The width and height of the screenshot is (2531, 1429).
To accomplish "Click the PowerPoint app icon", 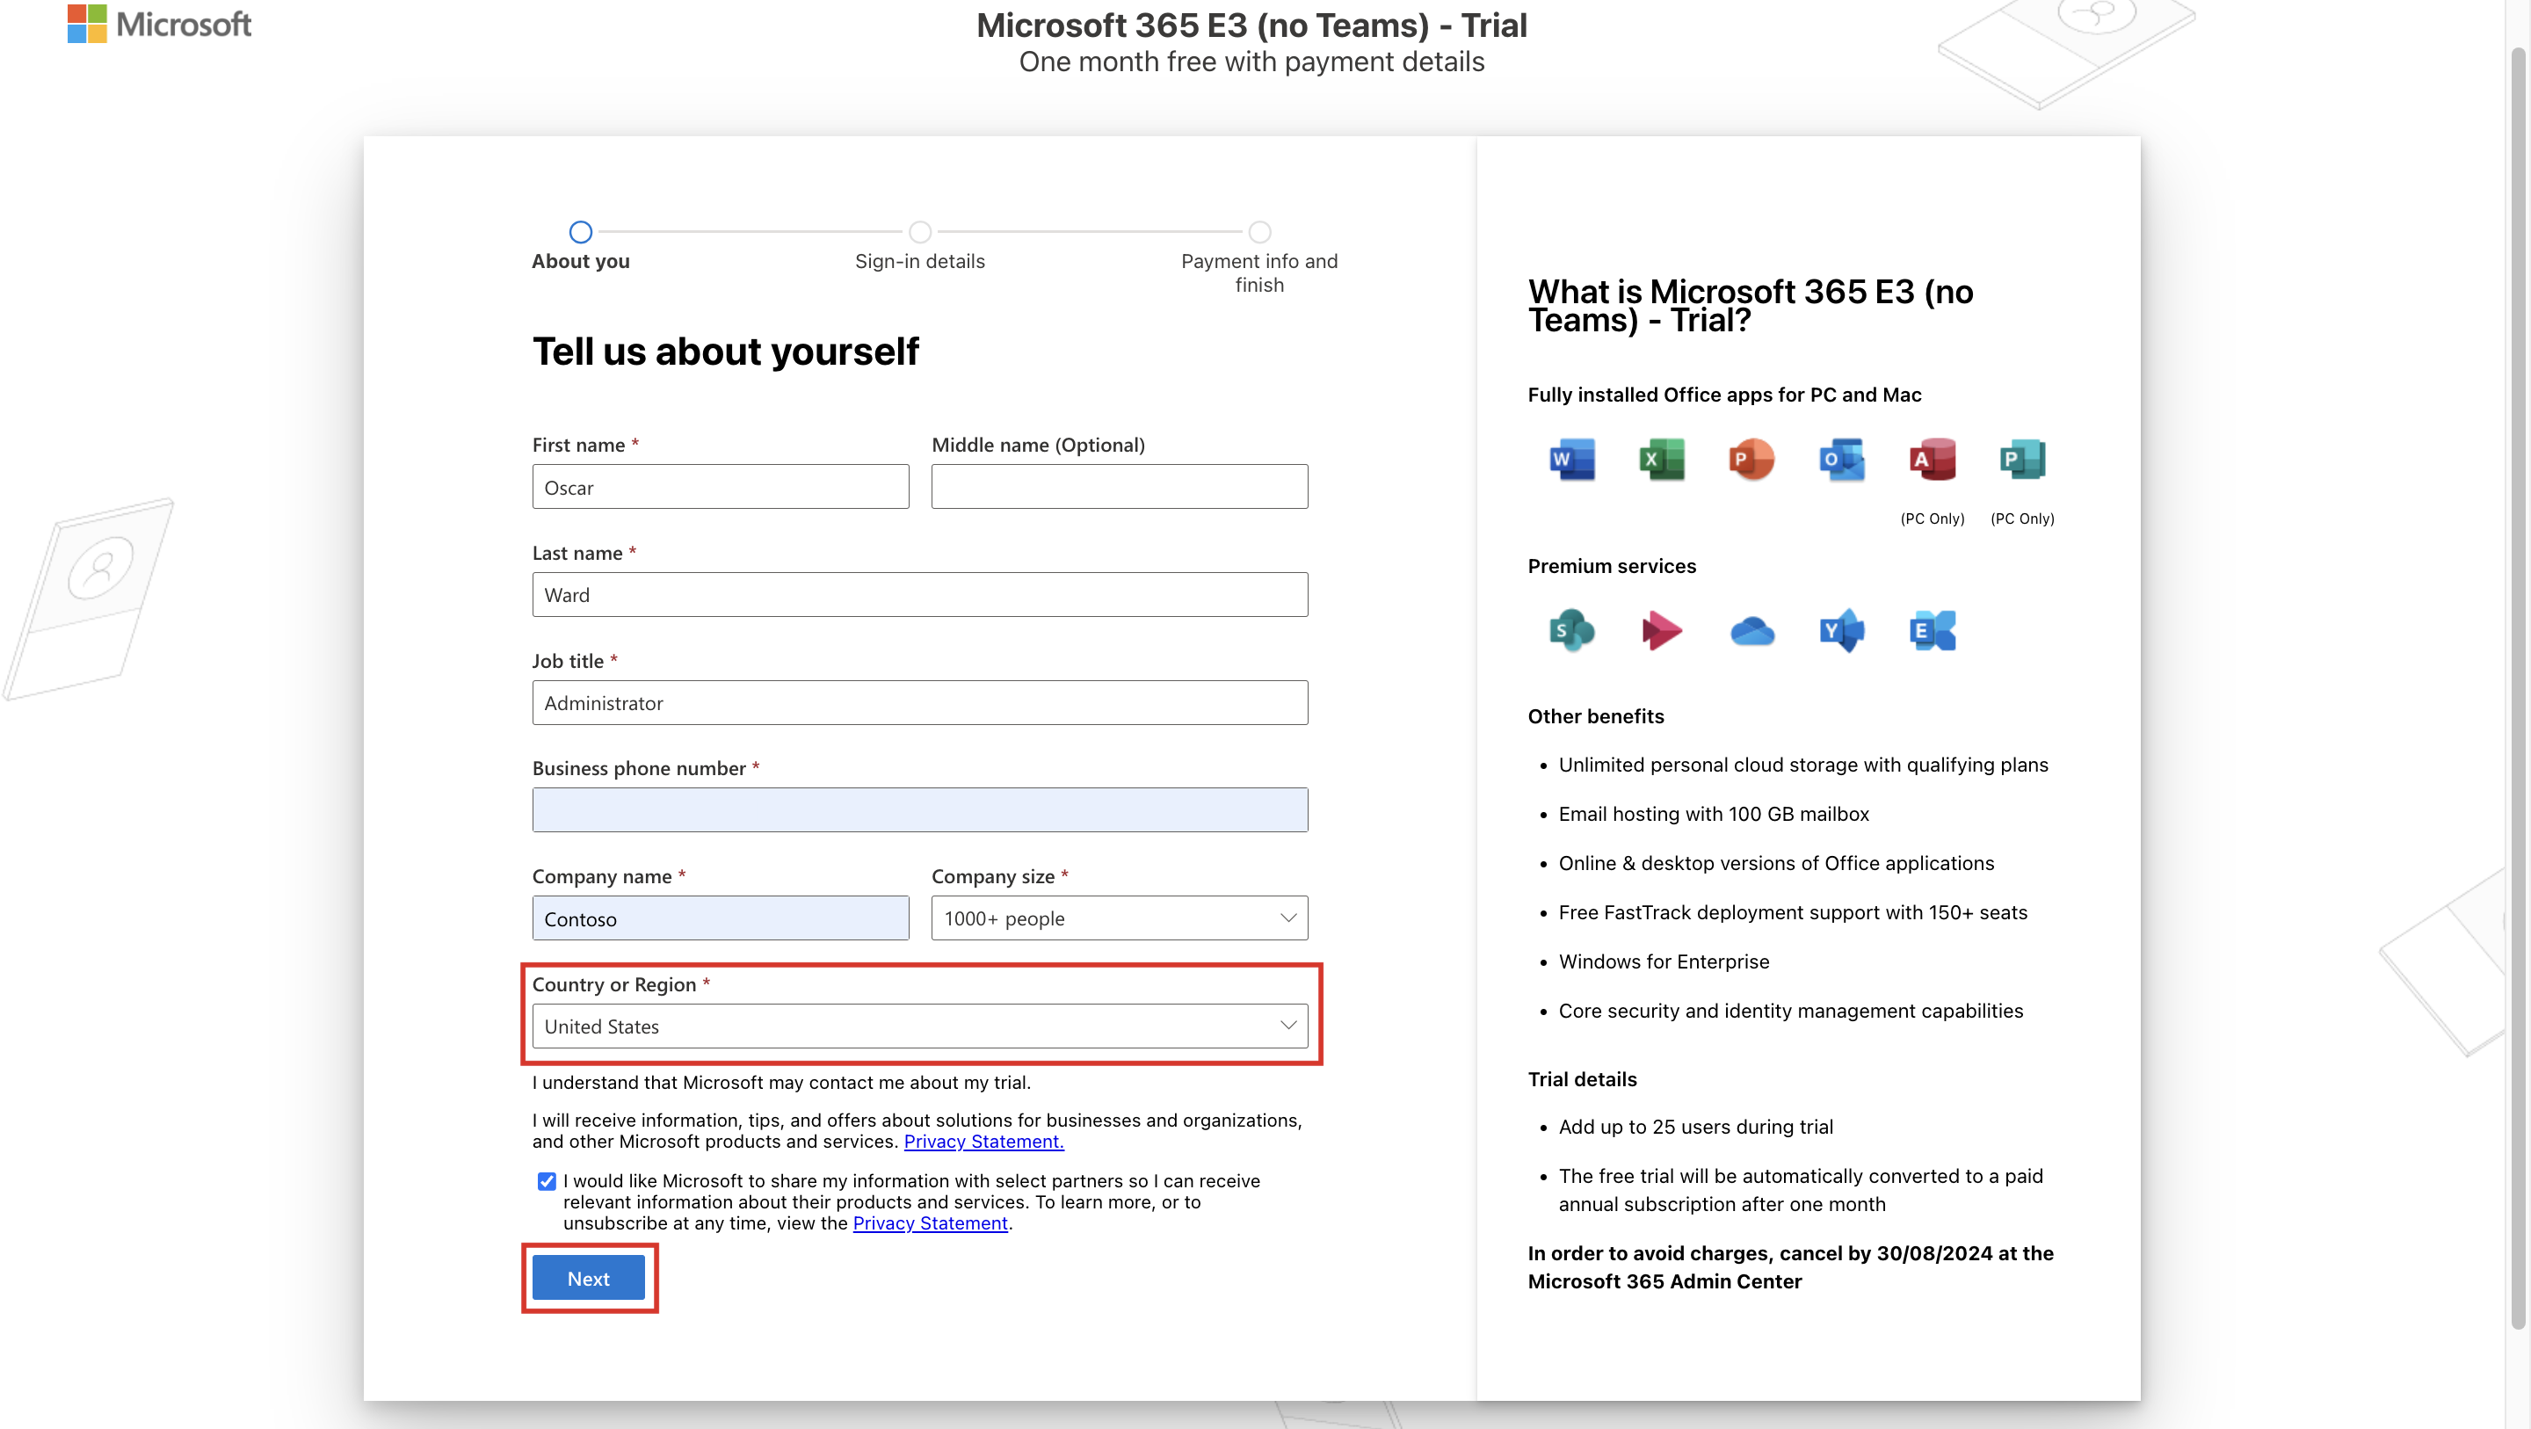I will tap(1751, 459).
